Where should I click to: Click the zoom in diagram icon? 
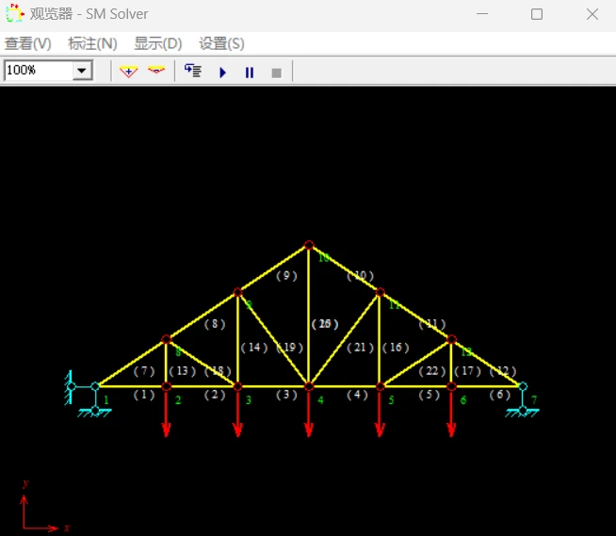[129, 72]
